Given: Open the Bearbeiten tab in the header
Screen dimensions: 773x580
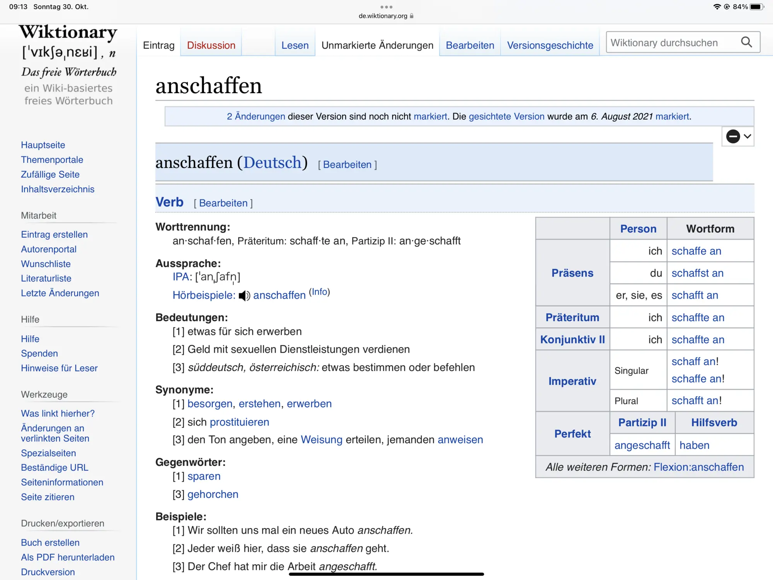Looking at the screenshot, I should (470, 45).
